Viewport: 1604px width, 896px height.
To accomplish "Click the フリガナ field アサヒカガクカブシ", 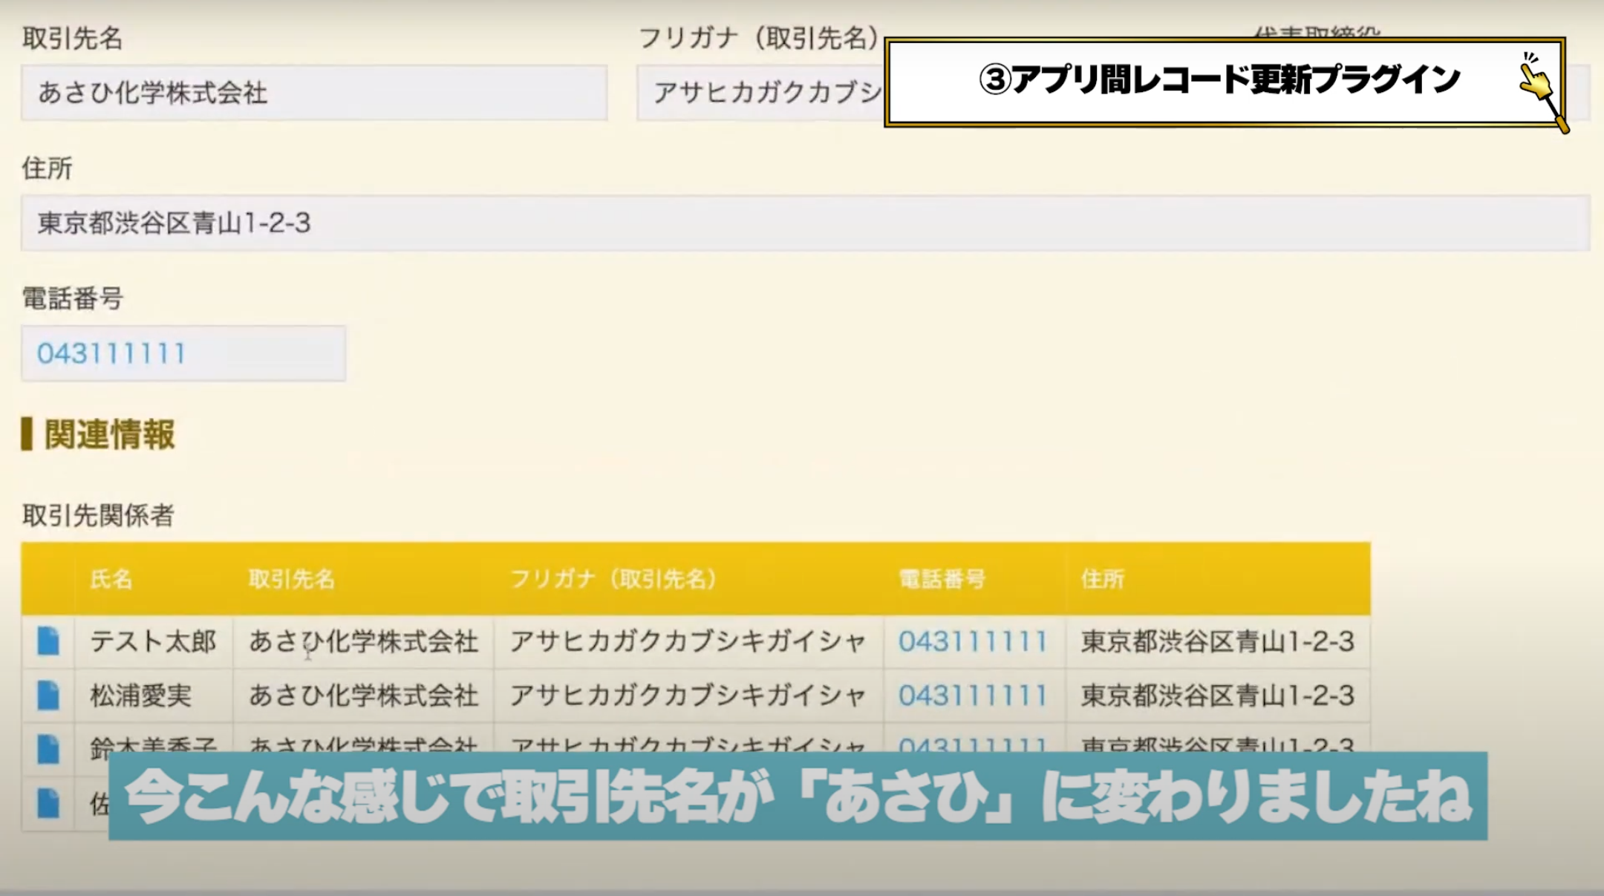I will point(761,93).
